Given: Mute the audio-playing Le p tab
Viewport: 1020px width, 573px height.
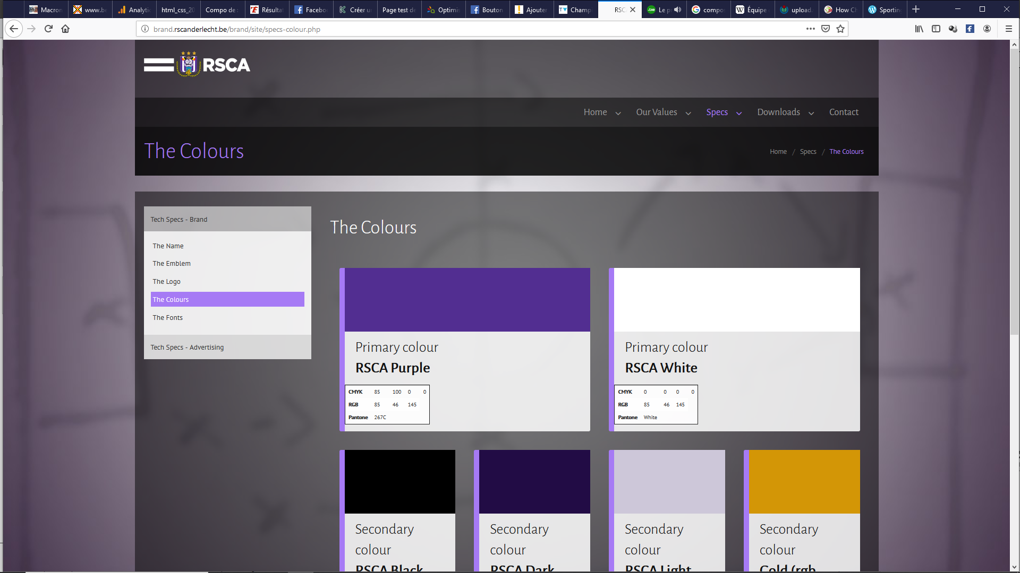Looking at the screenshot, I should 677,10.
